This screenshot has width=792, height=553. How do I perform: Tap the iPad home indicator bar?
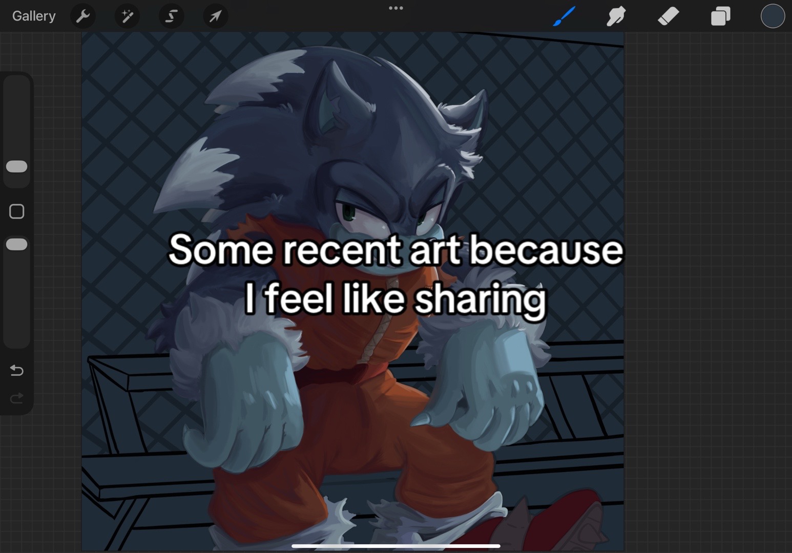pos(396,546)
